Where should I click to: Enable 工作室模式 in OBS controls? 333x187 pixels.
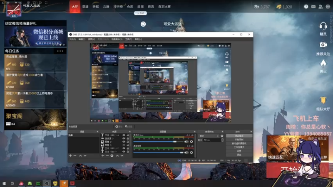point(239,147)
